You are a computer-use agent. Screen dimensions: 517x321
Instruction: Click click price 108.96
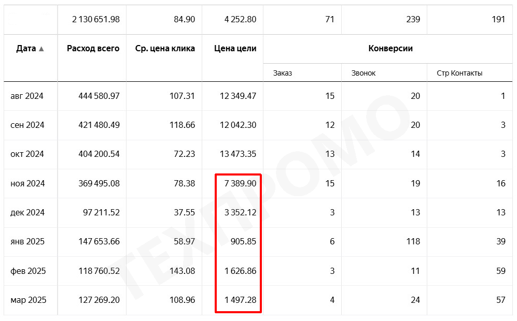click(x=182, y=300)
